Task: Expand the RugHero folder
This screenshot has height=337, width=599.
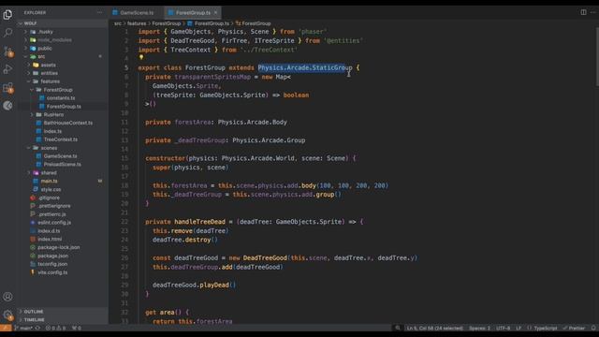Action: pyautogui.click(x=63, y=114)
